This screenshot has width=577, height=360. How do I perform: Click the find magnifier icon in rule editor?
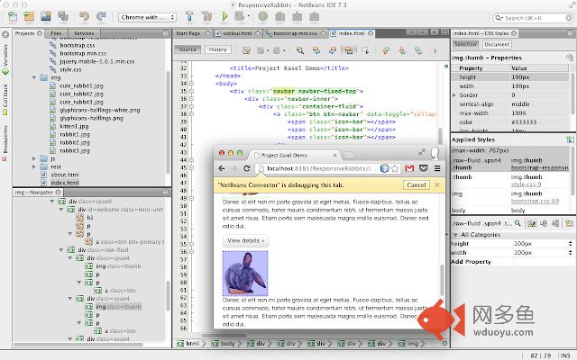pyautogui.click(x=517, y=223)
